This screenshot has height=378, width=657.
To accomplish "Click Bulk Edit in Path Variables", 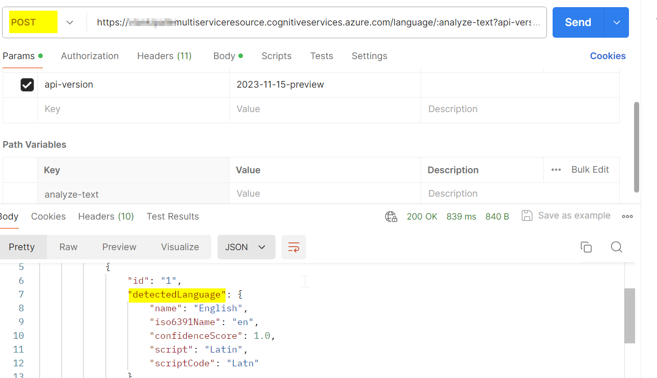I will (590, 170).
